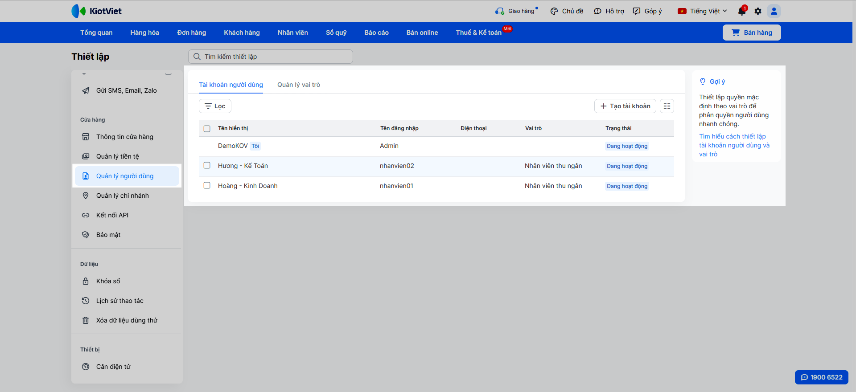Focus the Tìm kiếm thiết lập search field
856x392 pixels.
pyautogui.click(x=271, y=57)
